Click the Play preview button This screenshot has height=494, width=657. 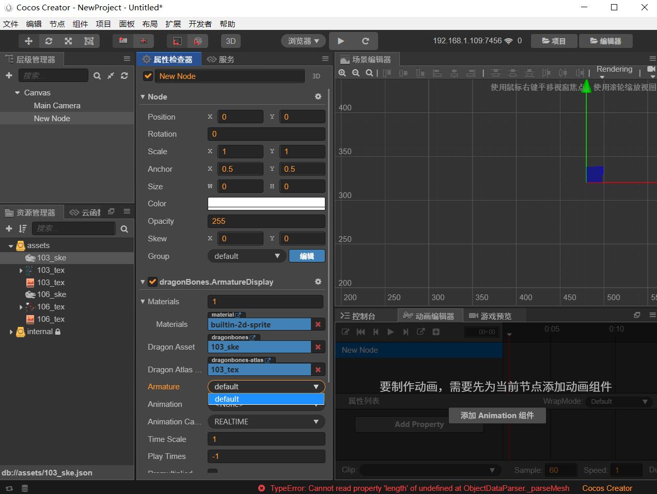click(x=340, y=41)
